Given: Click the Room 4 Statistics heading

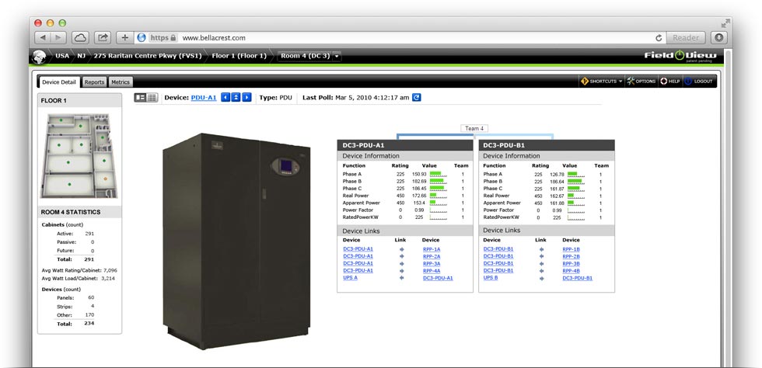Looking at the screenshot, I should [x=71, y=212].
